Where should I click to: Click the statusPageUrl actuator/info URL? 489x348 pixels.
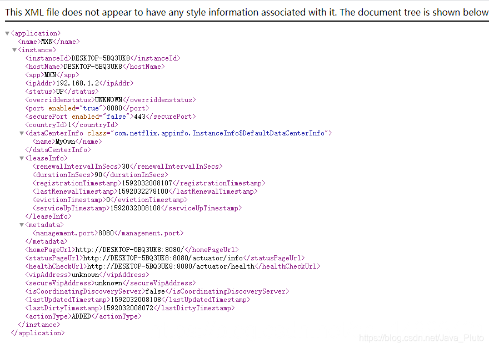coord(163,258)
